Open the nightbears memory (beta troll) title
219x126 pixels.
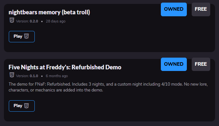[49, 12]
